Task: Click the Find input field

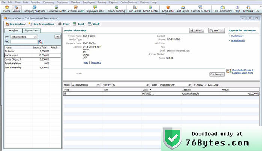Action: [x=24, y=42]
